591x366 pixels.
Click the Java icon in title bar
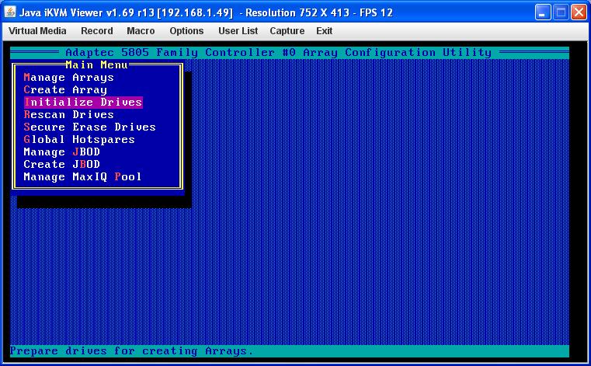pyautogui.click(x=10, y=12)
